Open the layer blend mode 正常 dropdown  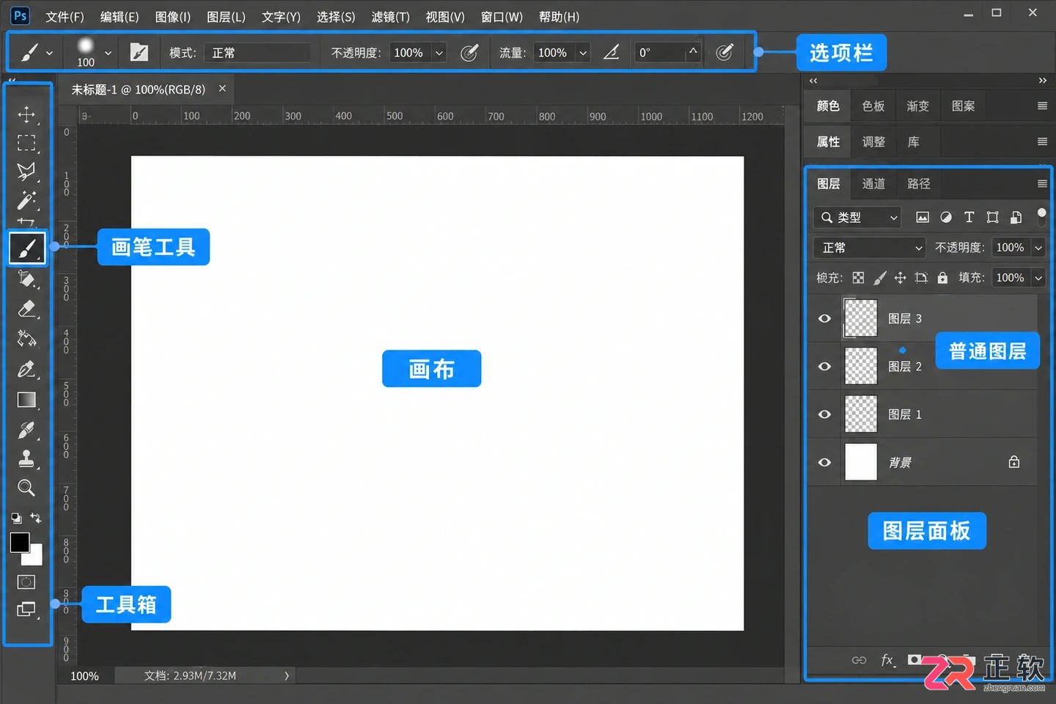coord(870,248)
